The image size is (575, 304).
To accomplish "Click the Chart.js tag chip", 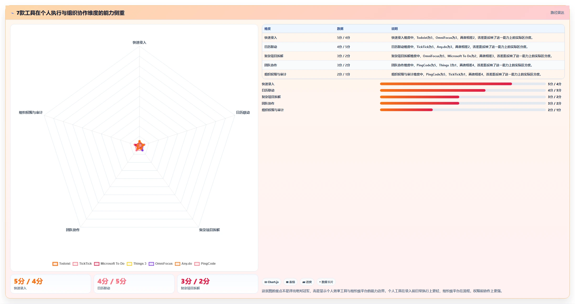I will click(x=272, y=282).
